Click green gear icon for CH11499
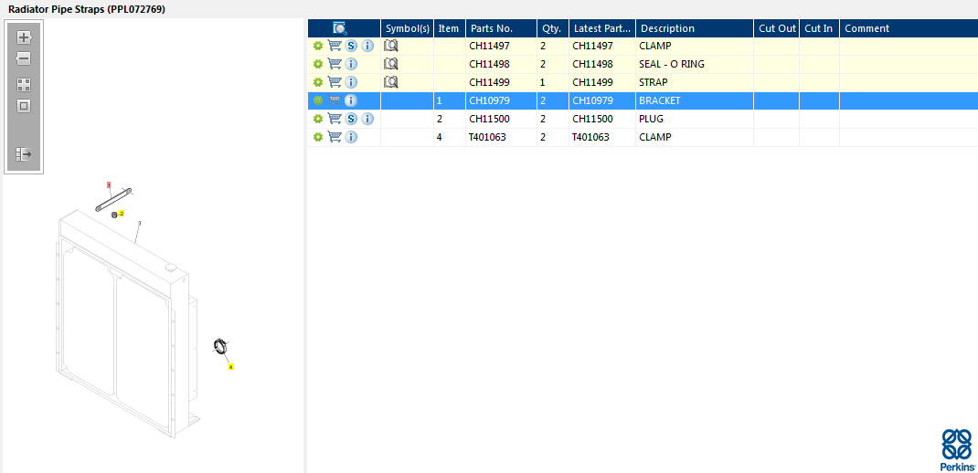 [x=317, y=82]
